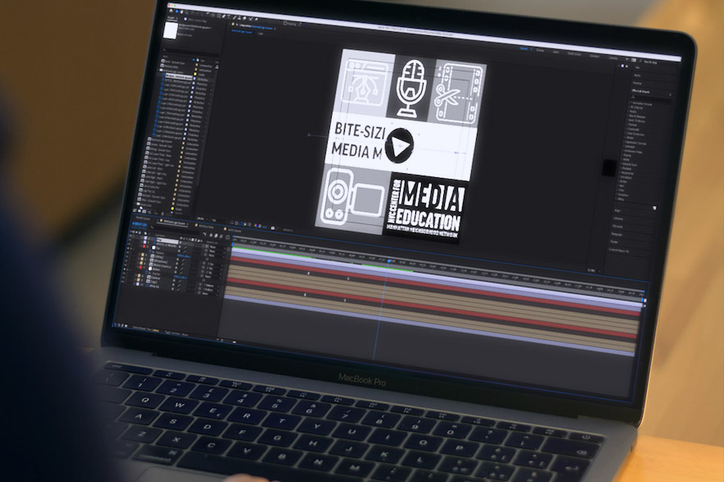Click the red label swatch of Top layer

(x=144, y=246)
